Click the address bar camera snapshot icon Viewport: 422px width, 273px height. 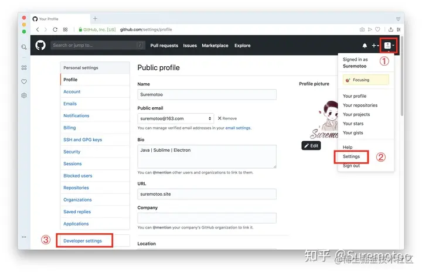362,29
